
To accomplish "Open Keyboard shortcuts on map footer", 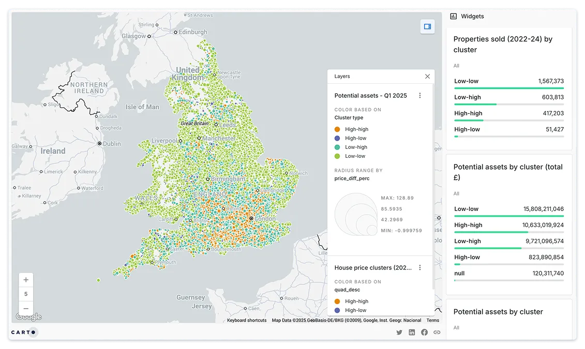I will pyautogui.click(x=247, y=321).
